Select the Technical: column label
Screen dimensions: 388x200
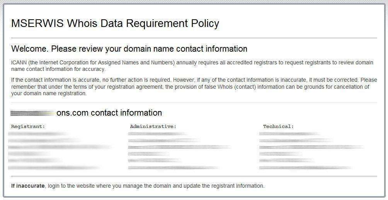pos(278,126)
